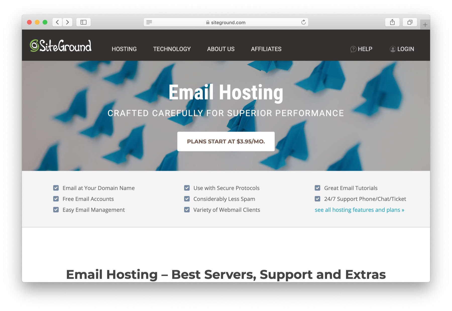Click Crafted Carefully for Superior Performance text
The height and width of the screenshot is (311, 452).
coord(226,113)
